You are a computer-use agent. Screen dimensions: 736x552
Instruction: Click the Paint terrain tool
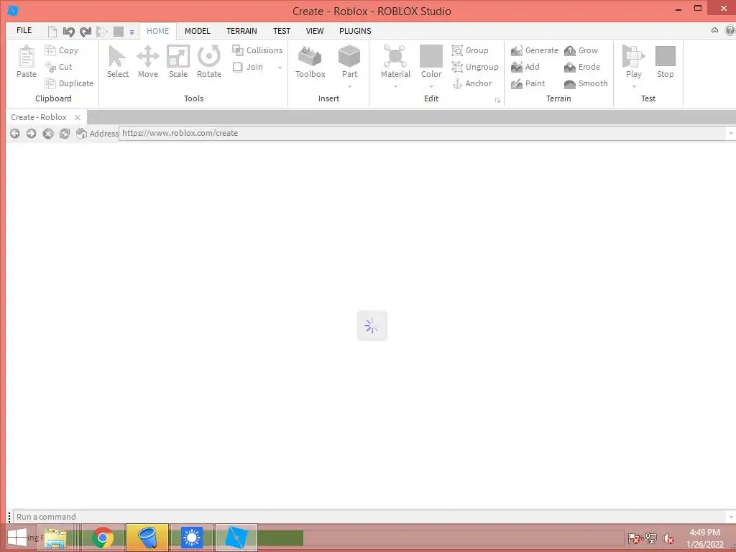(x=528, y=83)
